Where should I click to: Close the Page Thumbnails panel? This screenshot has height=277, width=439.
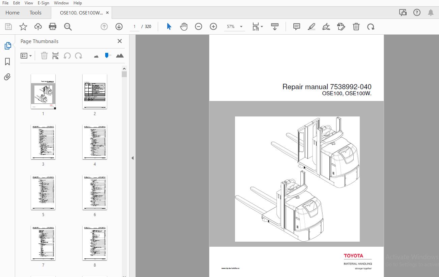pyautogui.click(x=119, y=41)
